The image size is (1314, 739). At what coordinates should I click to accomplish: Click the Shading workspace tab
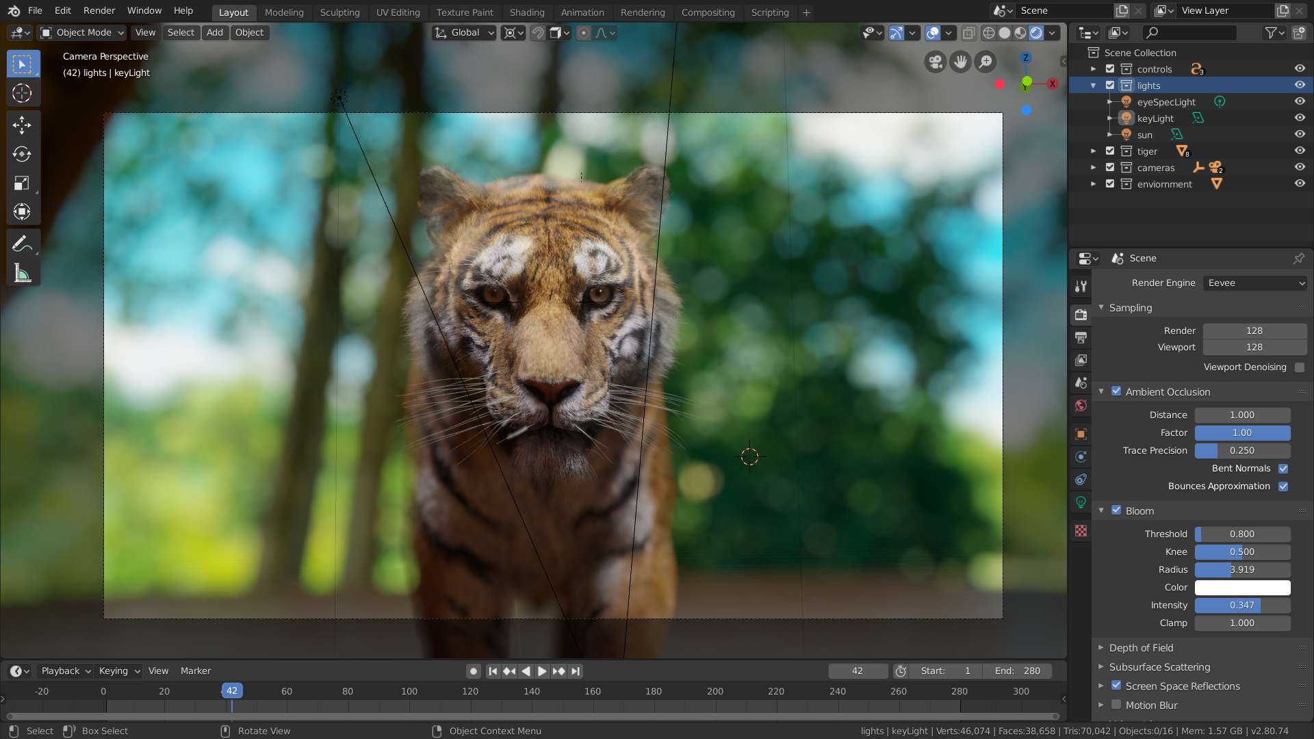pyautogui.click(x=525, y=12)
